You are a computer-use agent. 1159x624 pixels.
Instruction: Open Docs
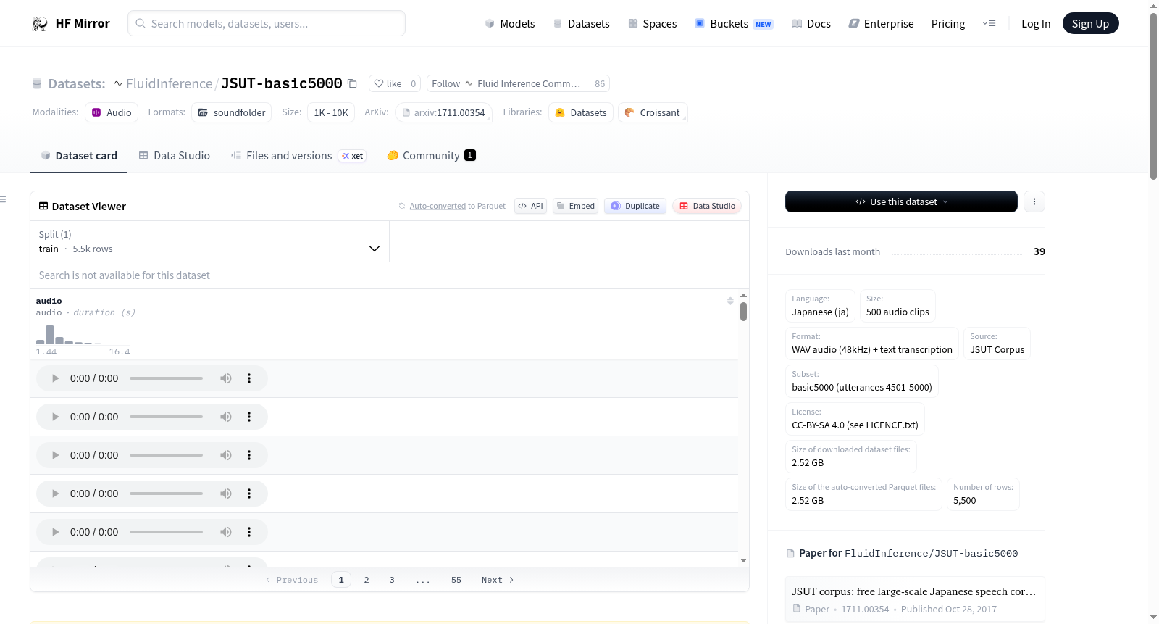[x=811, y=24]
